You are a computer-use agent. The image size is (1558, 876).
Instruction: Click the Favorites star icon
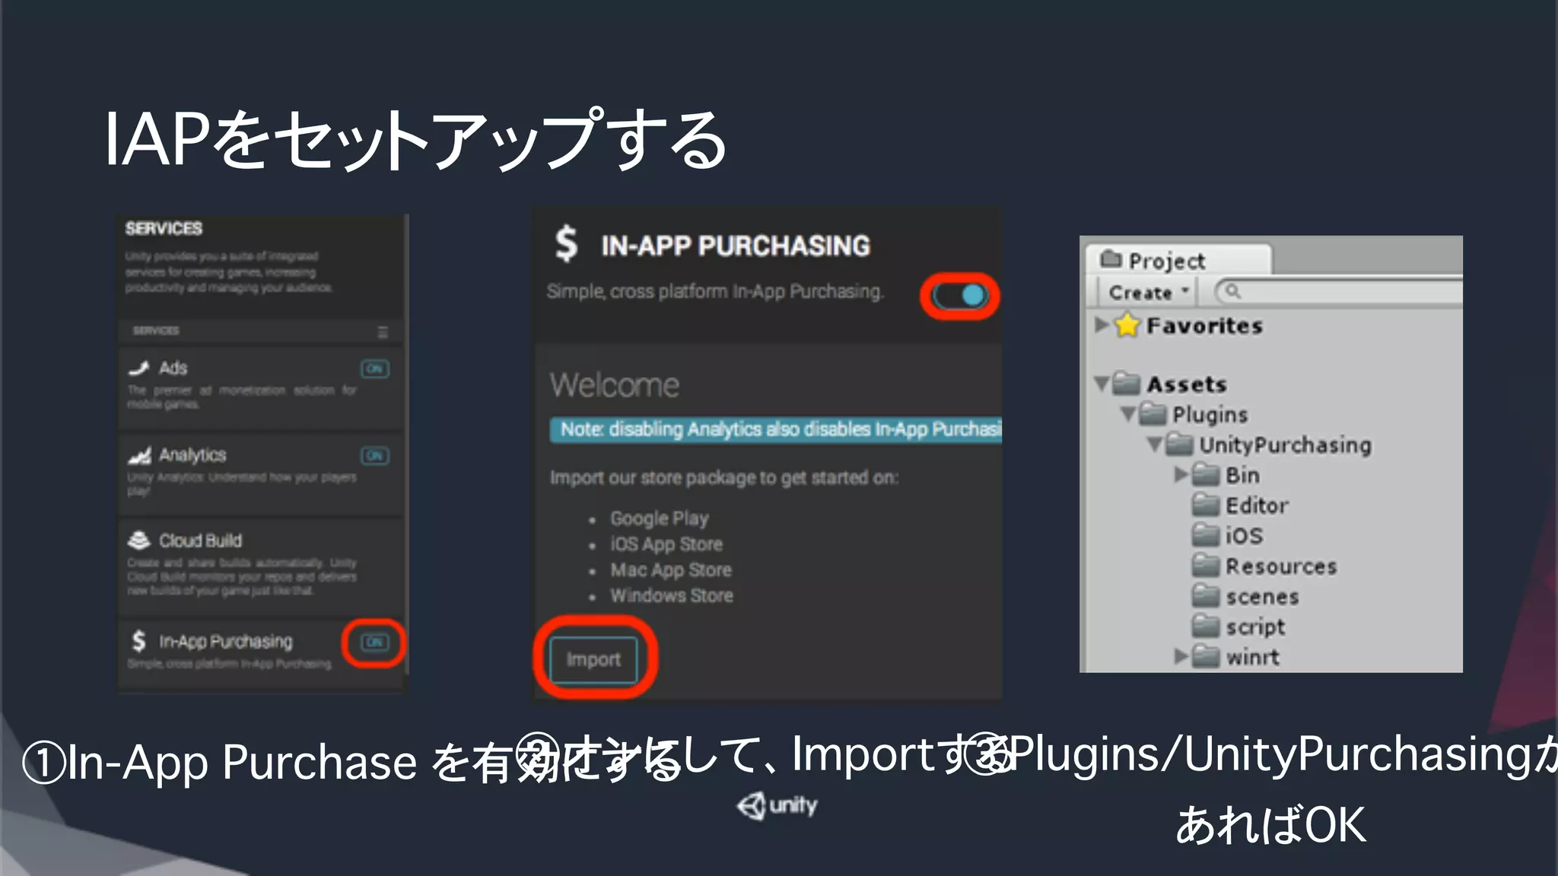click(1127, 325)
